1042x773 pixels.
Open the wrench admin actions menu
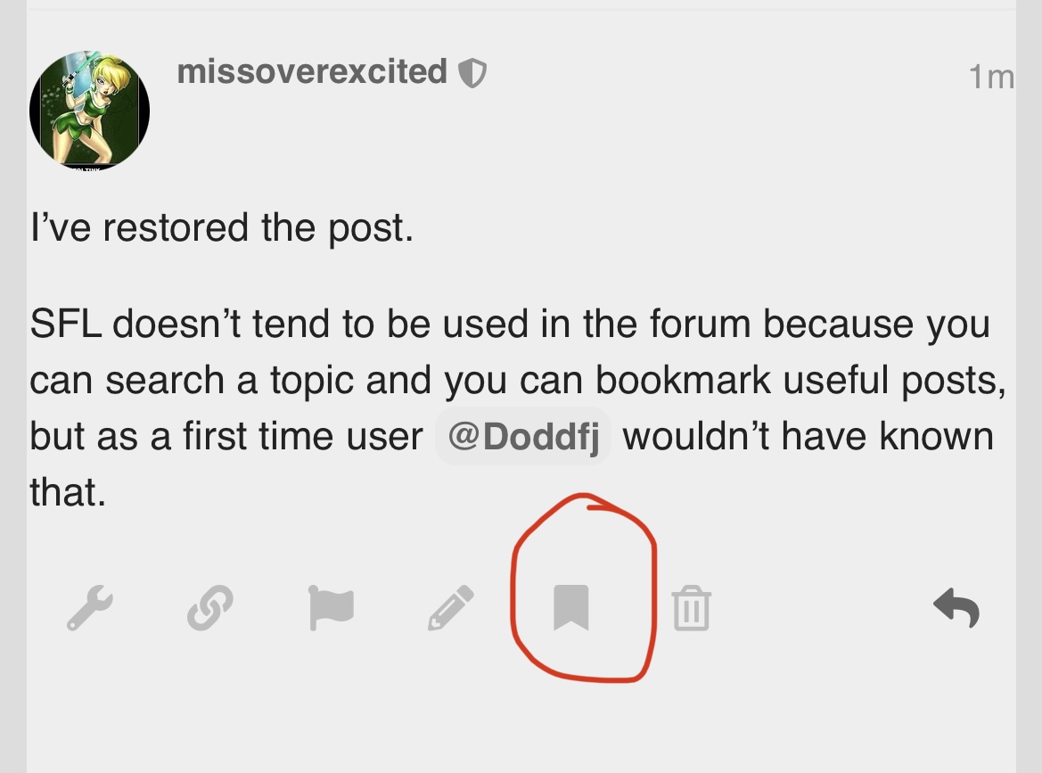[x=90, y=607]
